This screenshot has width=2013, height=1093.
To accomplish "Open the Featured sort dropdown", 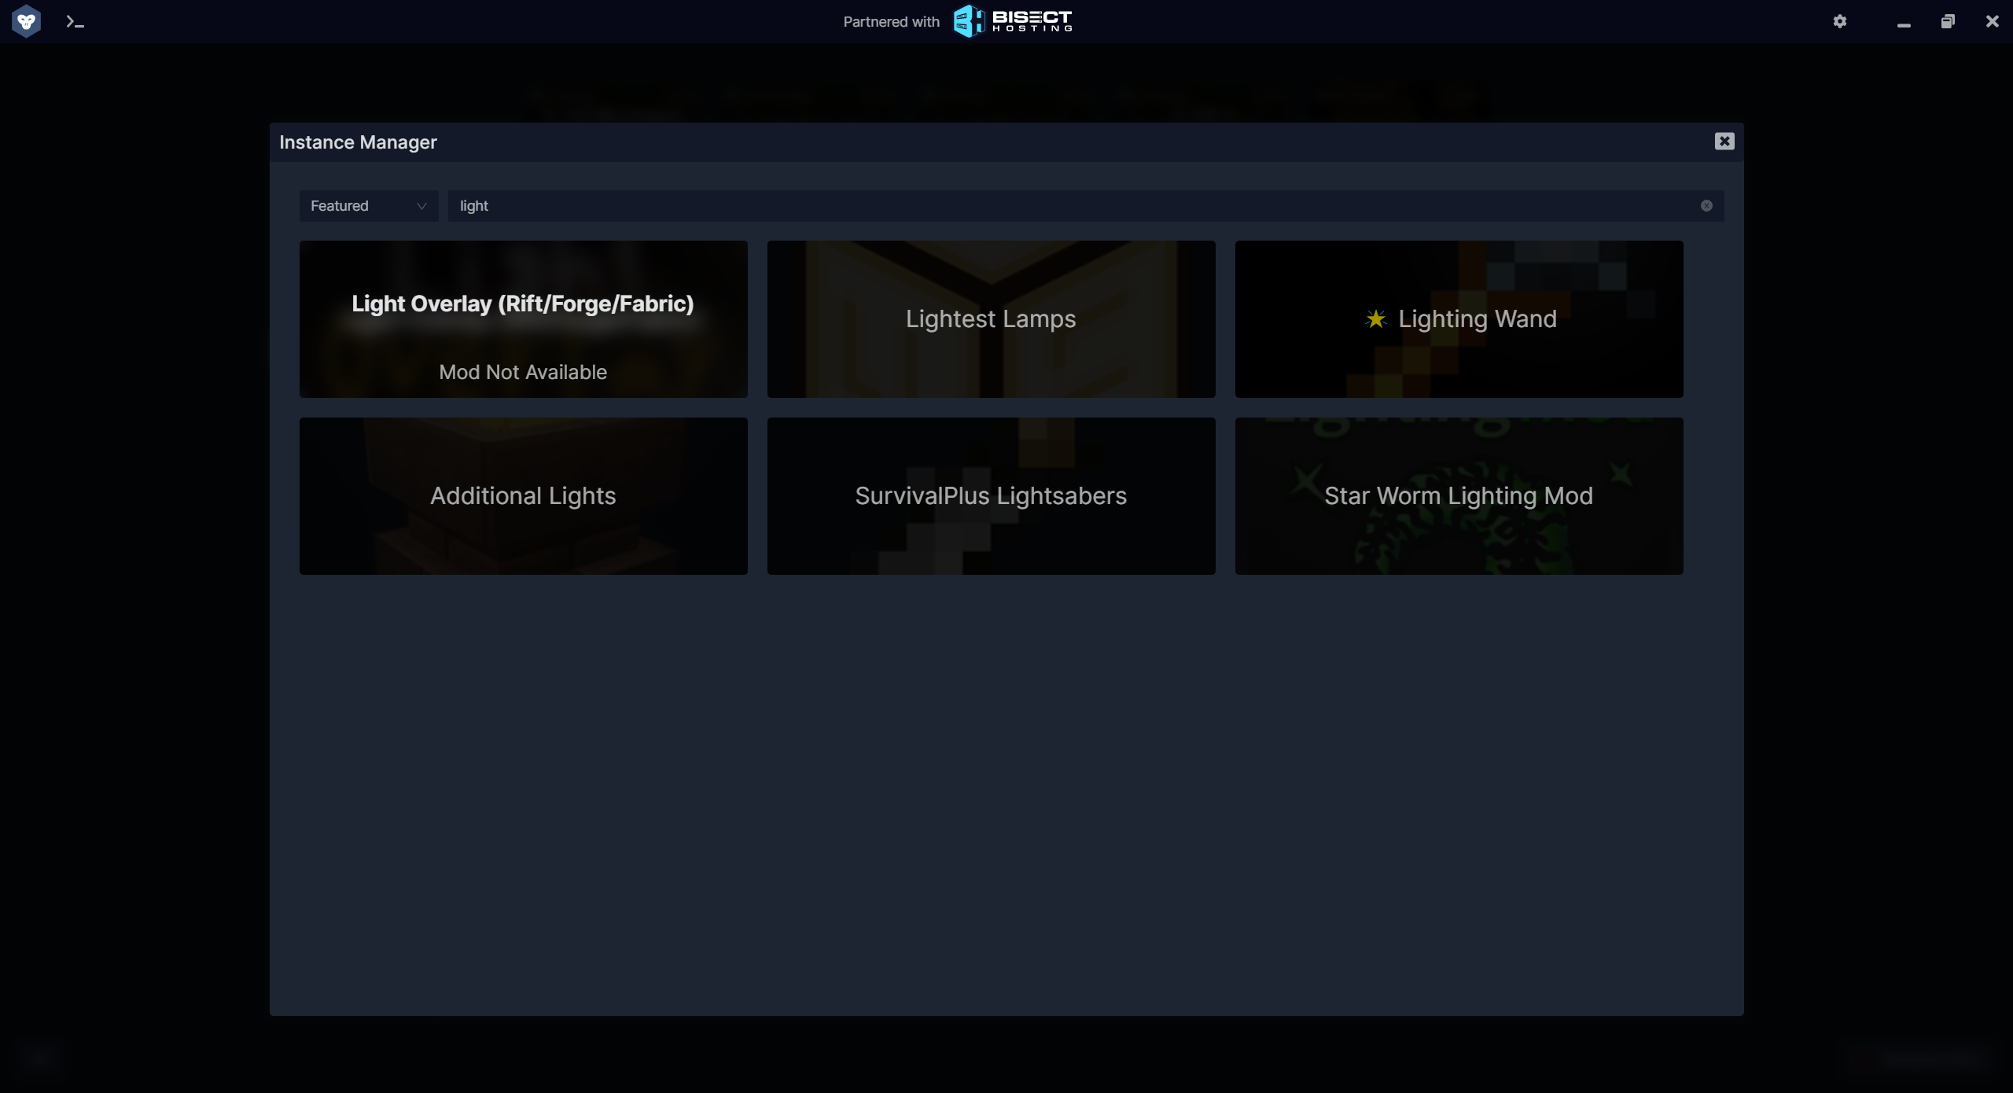I will coord(368,206).
